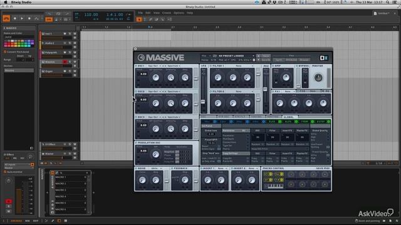Open the Insert 1 type dropdown
Viewport: 401px width, 225px height.
click(x=222, y=168)
